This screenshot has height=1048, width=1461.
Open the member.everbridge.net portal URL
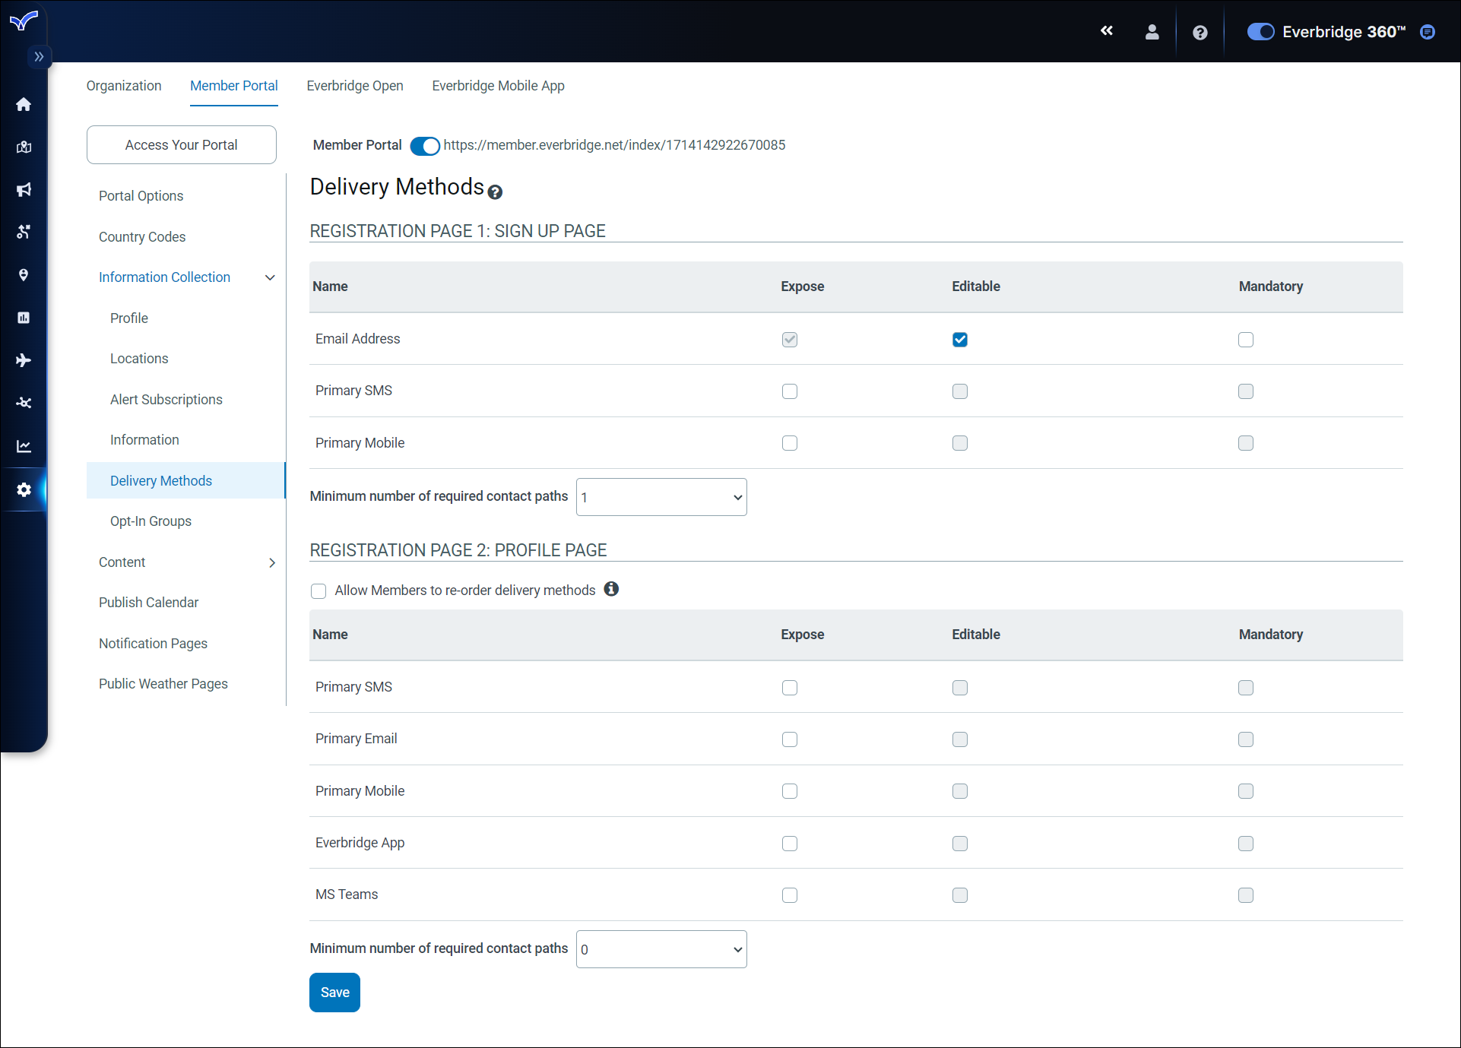(614, 145)
